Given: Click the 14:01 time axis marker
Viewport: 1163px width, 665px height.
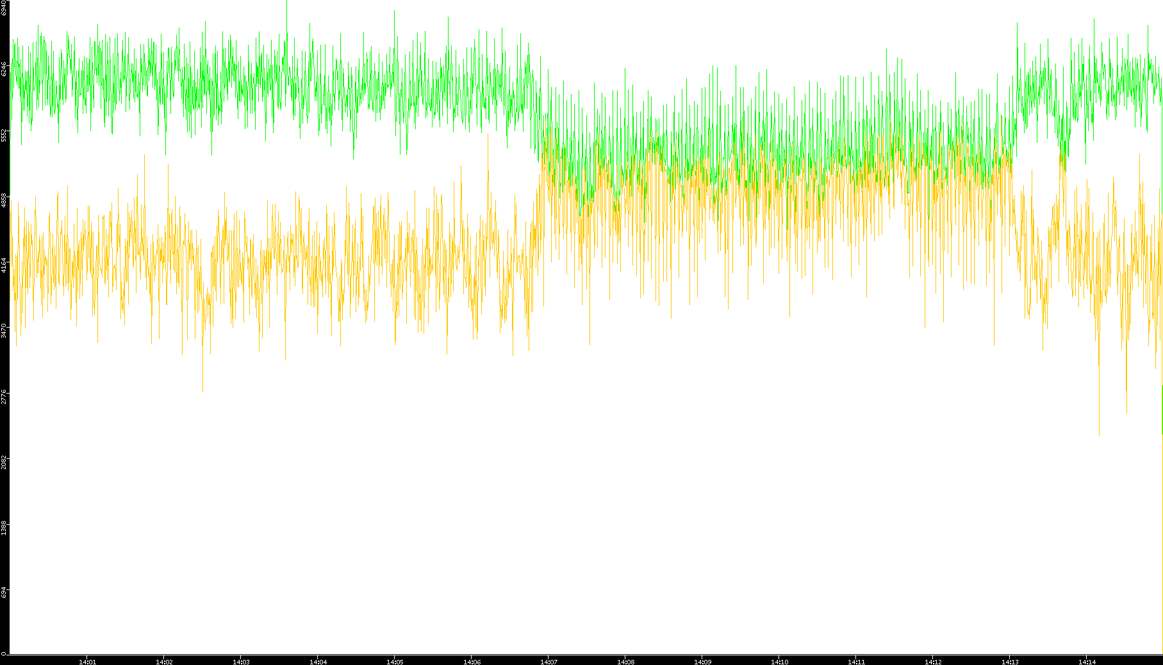Looking at the screenshot, I should pyautogui.click(x=87, y=661).
